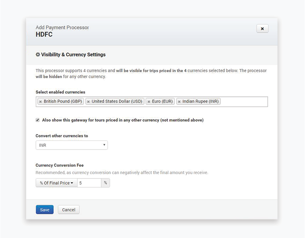Click the 'Also show this gateway' label text

(123, 120)
